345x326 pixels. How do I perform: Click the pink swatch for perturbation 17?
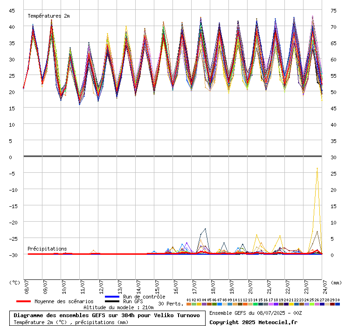click(x=271, y=304)
